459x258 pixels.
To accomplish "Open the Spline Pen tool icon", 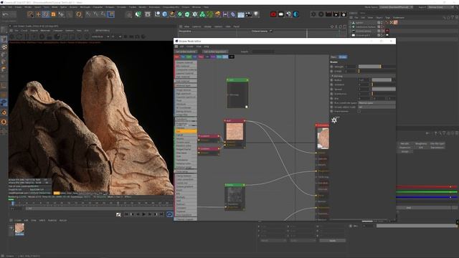I will click(x=172, y=14).
